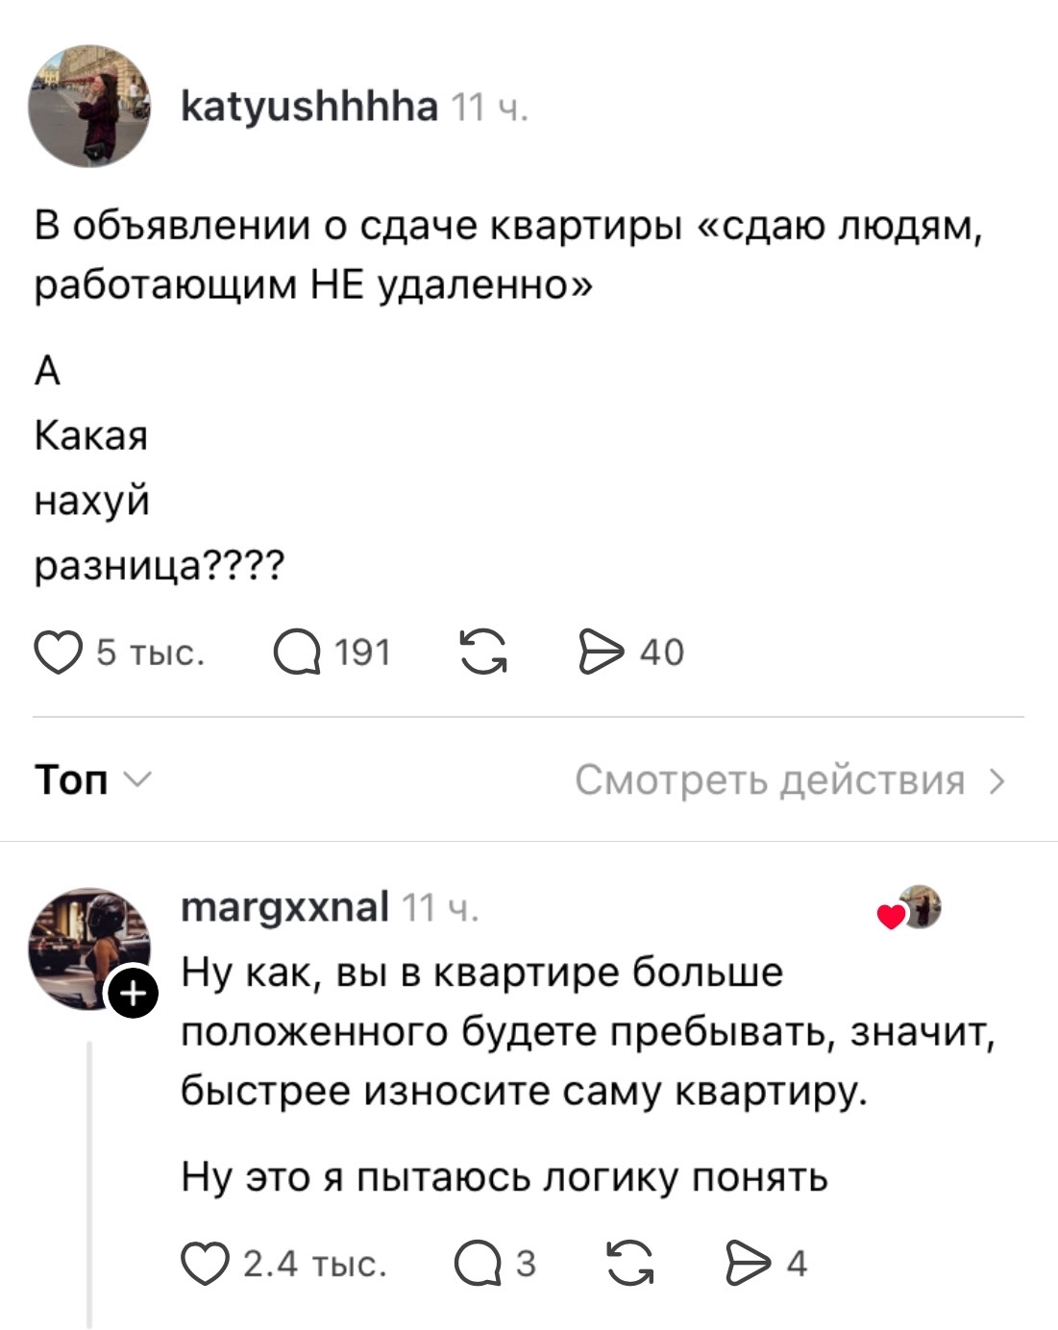Expand the chevron next to Топ
The height and width of the screenshot is (1330, 1058).
click(137, 780)
